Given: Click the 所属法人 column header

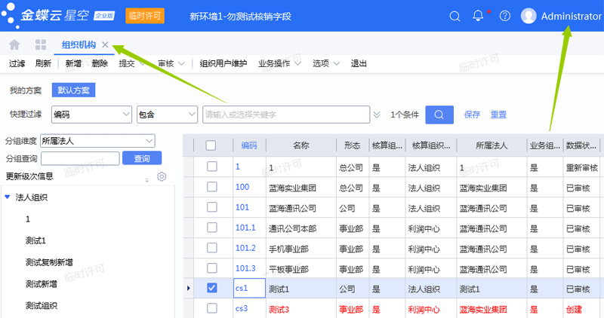Looking at the screenshot, I should pos(492,145).
